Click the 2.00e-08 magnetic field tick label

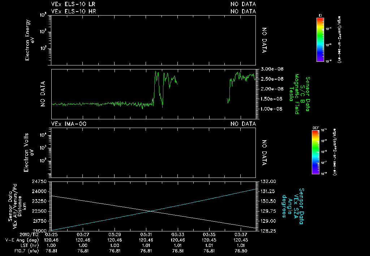[x=272, y=89]
